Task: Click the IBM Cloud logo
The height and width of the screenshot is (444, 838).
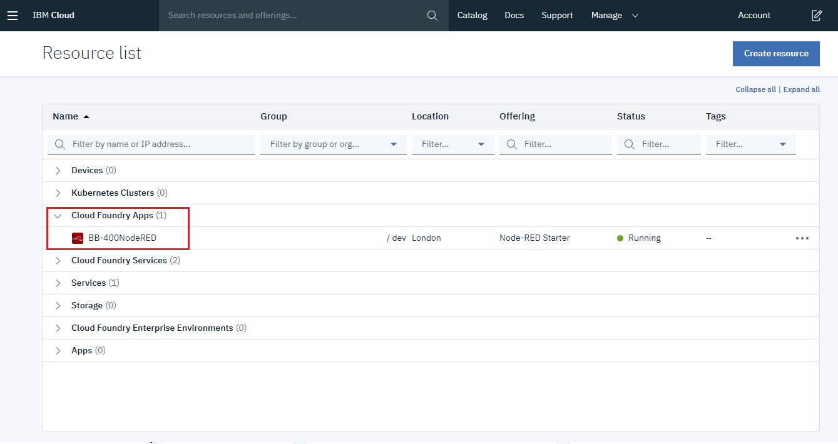Action: click(x=53, y=15)
